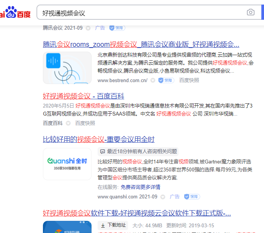Expand dropdown arrow beside 百度百科 source

click(x=68, y=123)
